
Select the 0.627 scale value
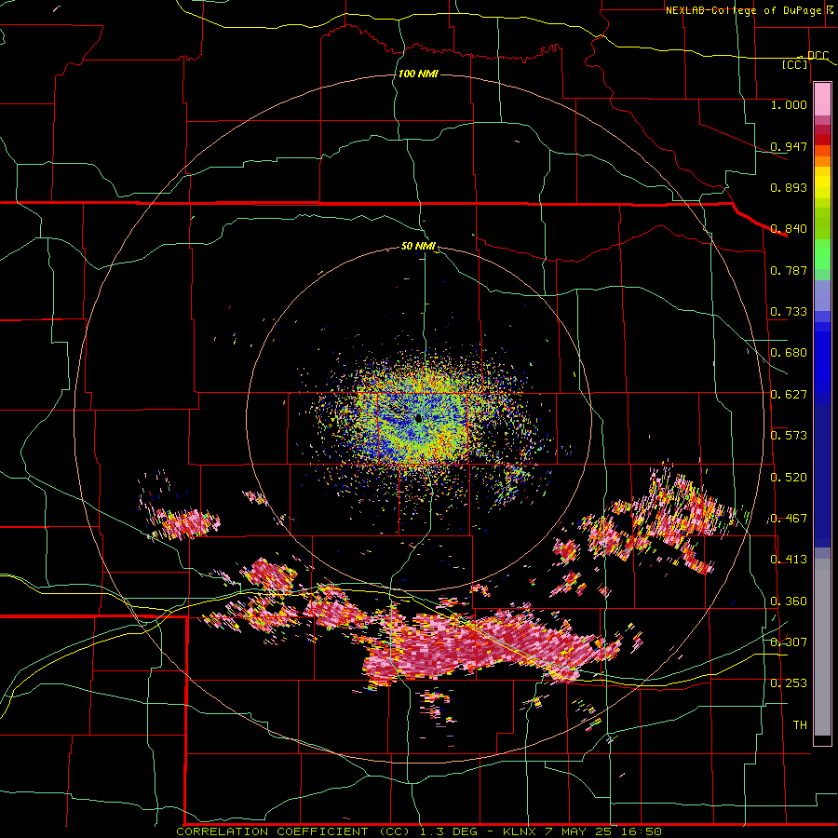click(789, 395)
